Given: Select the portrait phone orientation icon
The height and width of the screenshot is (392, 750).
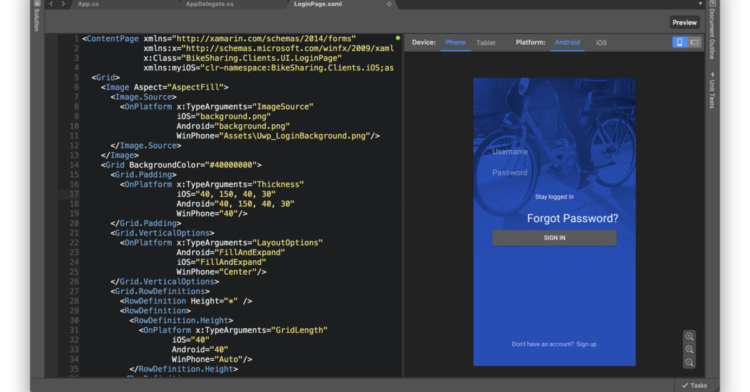Looking at the screenshot, I should (x=679, y=42).
